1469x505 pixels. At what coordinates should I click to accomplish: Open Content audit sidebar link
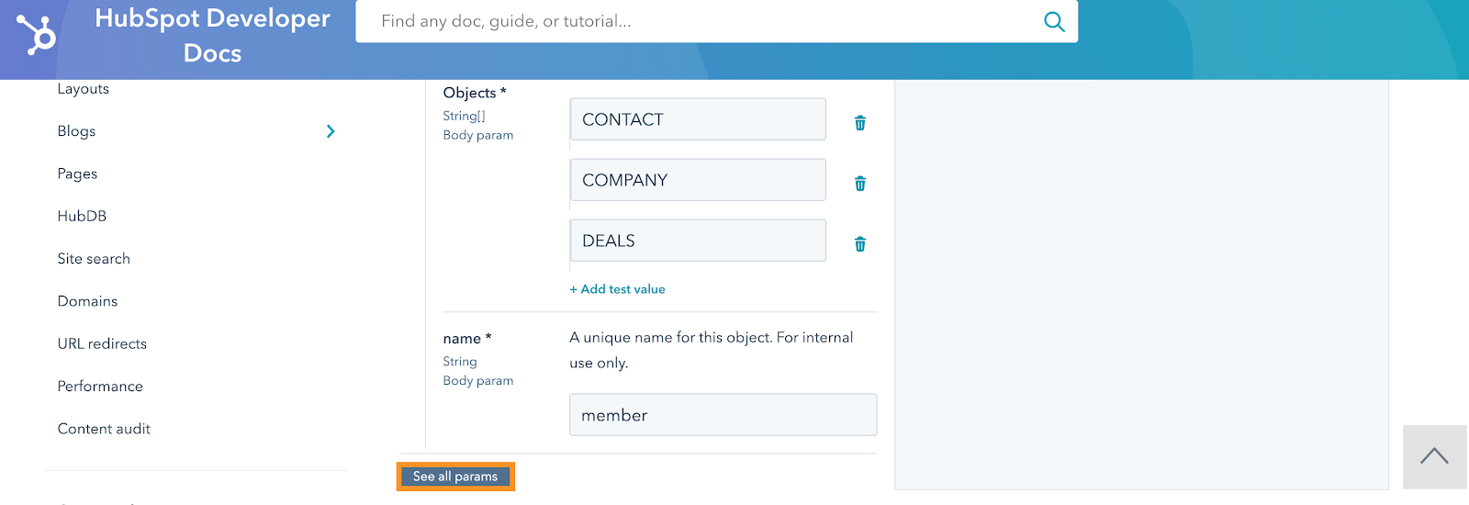pyautogui.click(x=104, y=429)
